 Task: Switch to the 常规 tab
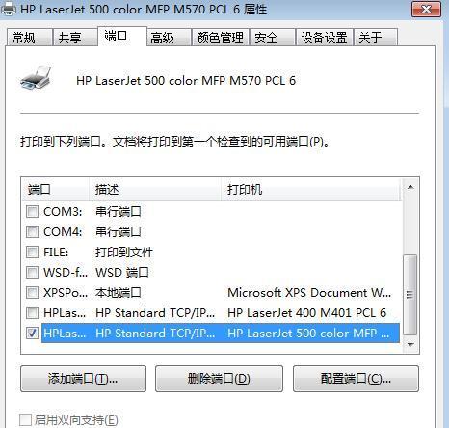[29, 38]
